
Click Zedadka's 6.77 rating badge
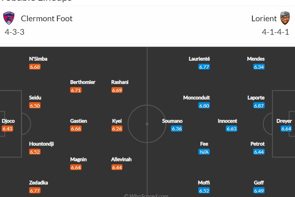(35, 190)
